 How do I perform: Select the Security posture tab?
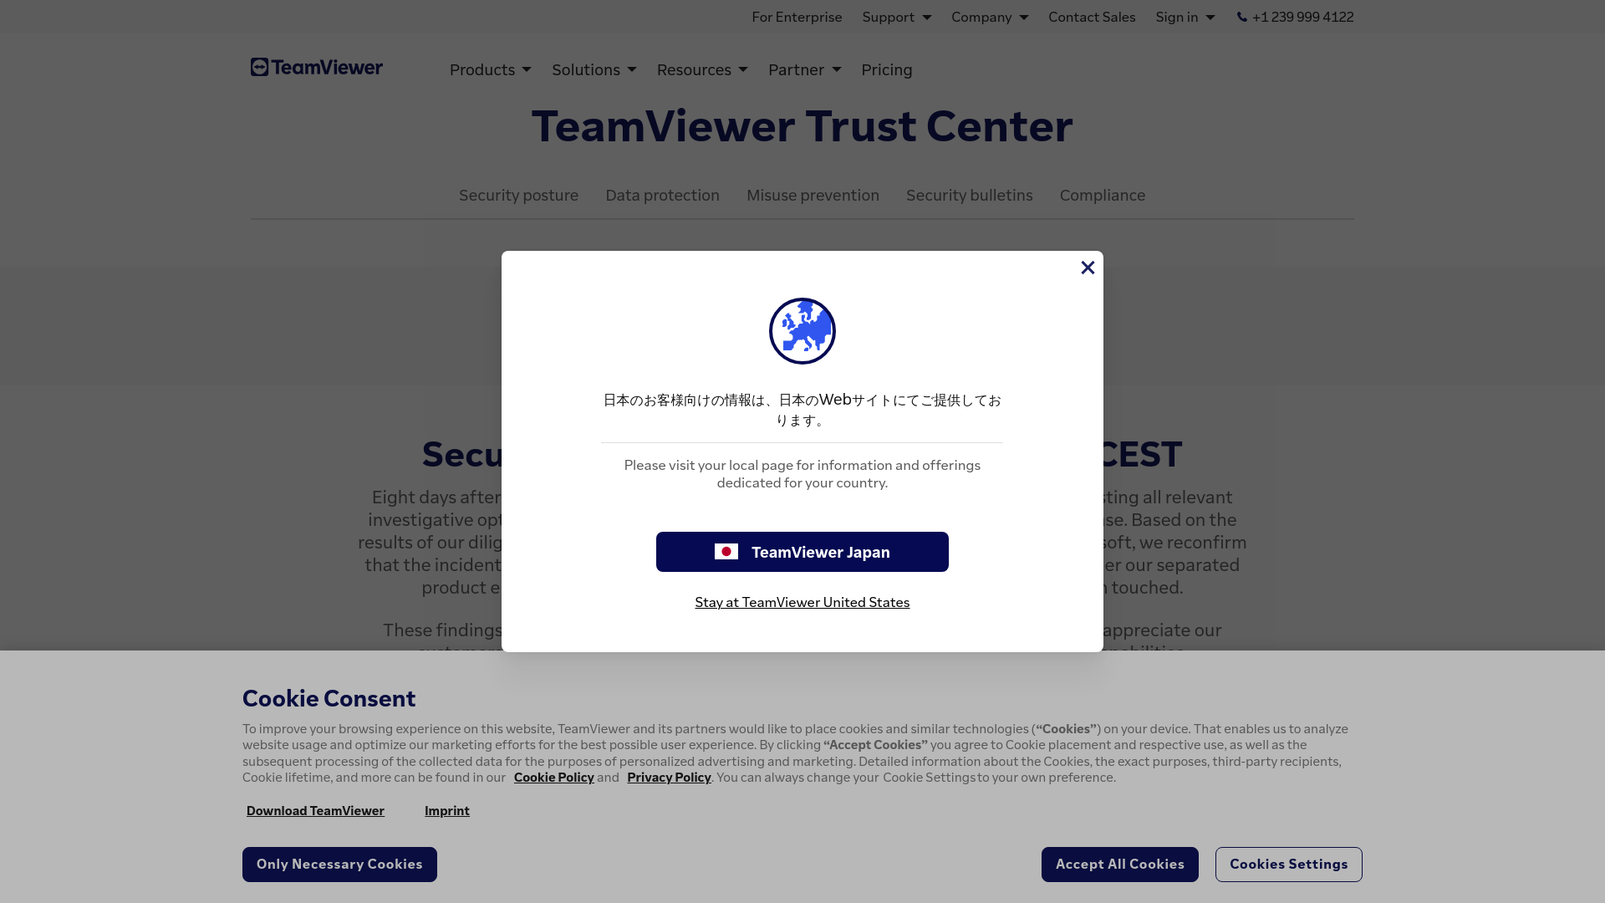tap(518, 195)
